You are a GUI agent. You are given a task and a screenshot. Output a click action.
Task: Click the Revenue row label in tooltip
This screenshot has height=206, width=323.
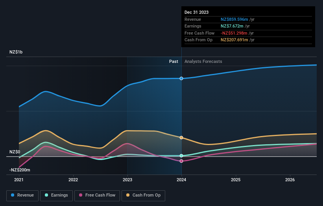point(193,19)
